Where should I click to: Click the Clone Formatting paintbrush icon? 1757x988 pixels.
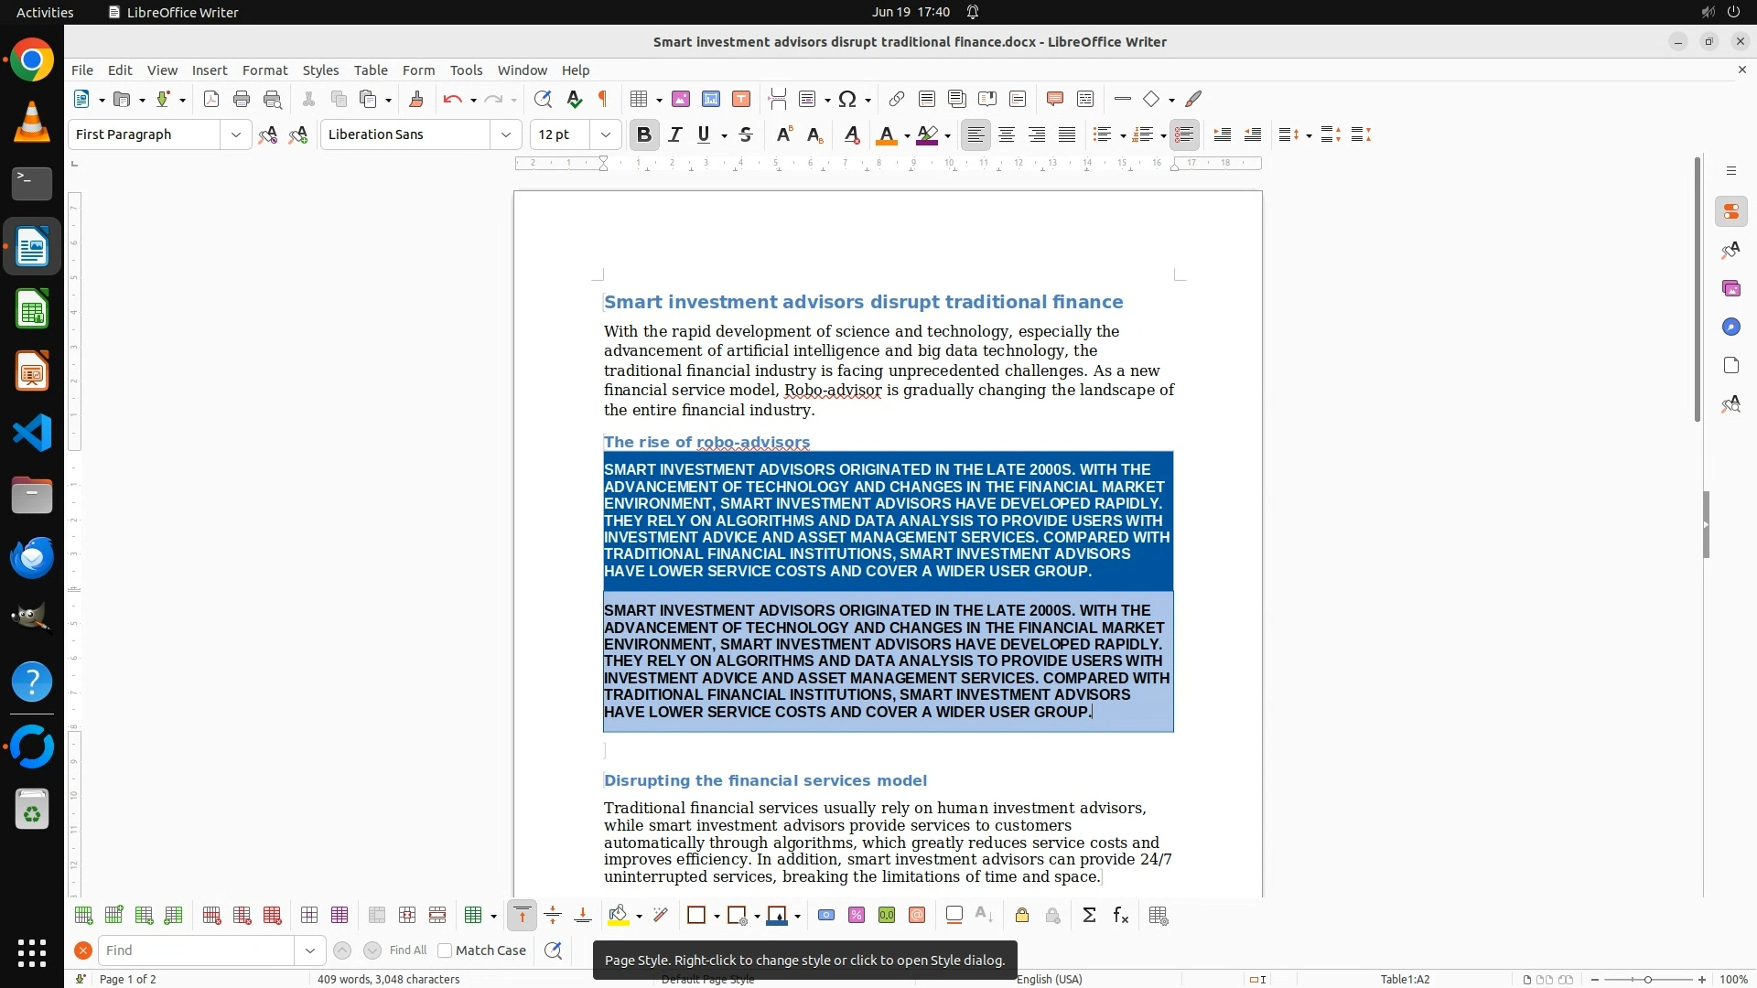coord(416,99)
